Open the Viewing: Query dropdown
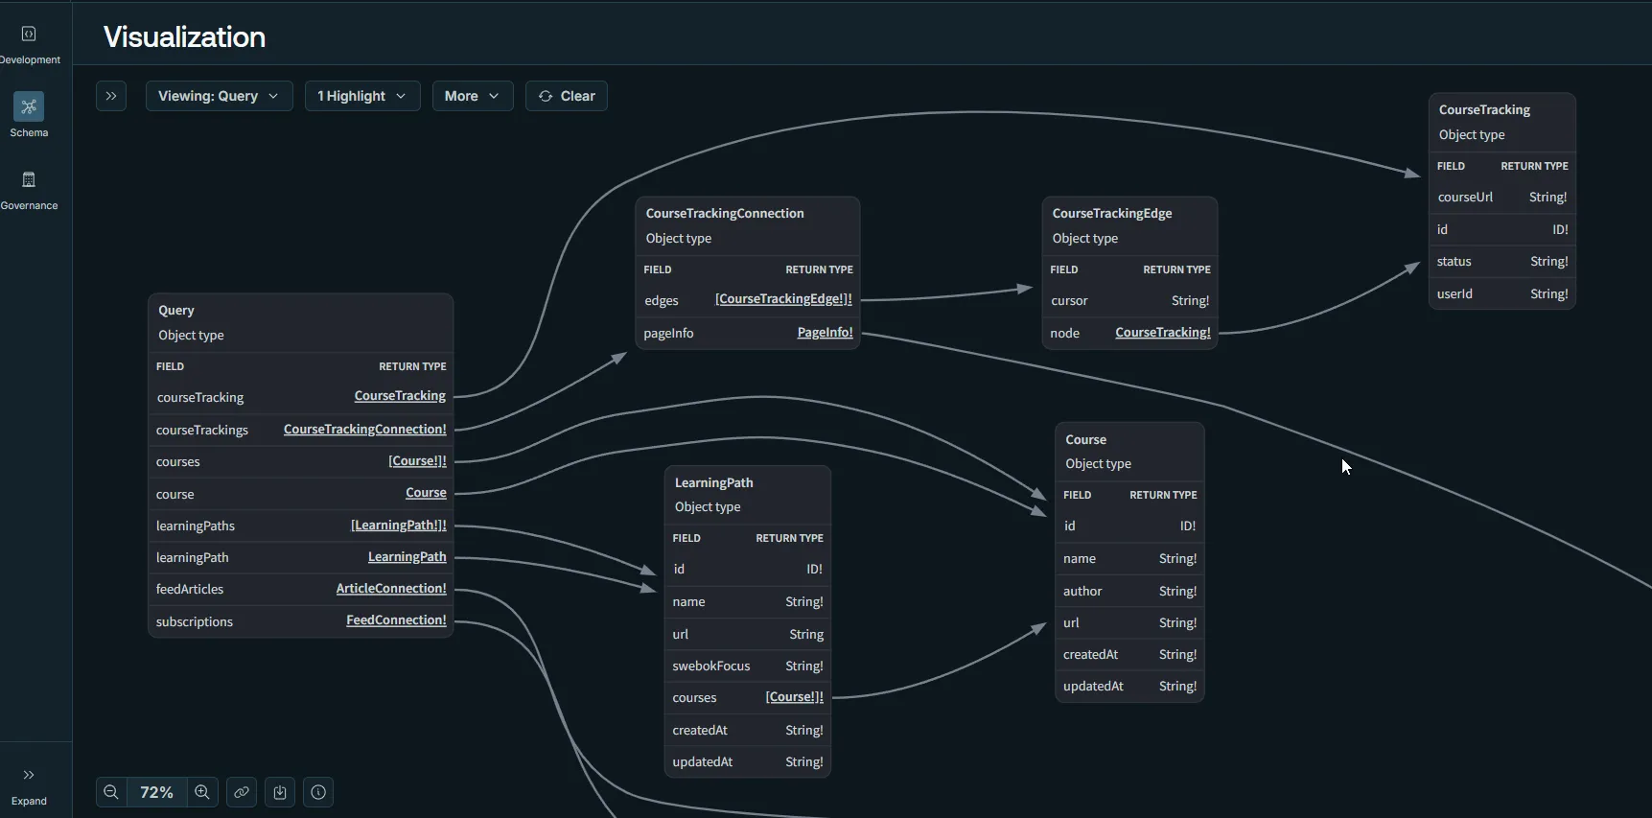Viewport: 1652px width, 818px height. 219,96
